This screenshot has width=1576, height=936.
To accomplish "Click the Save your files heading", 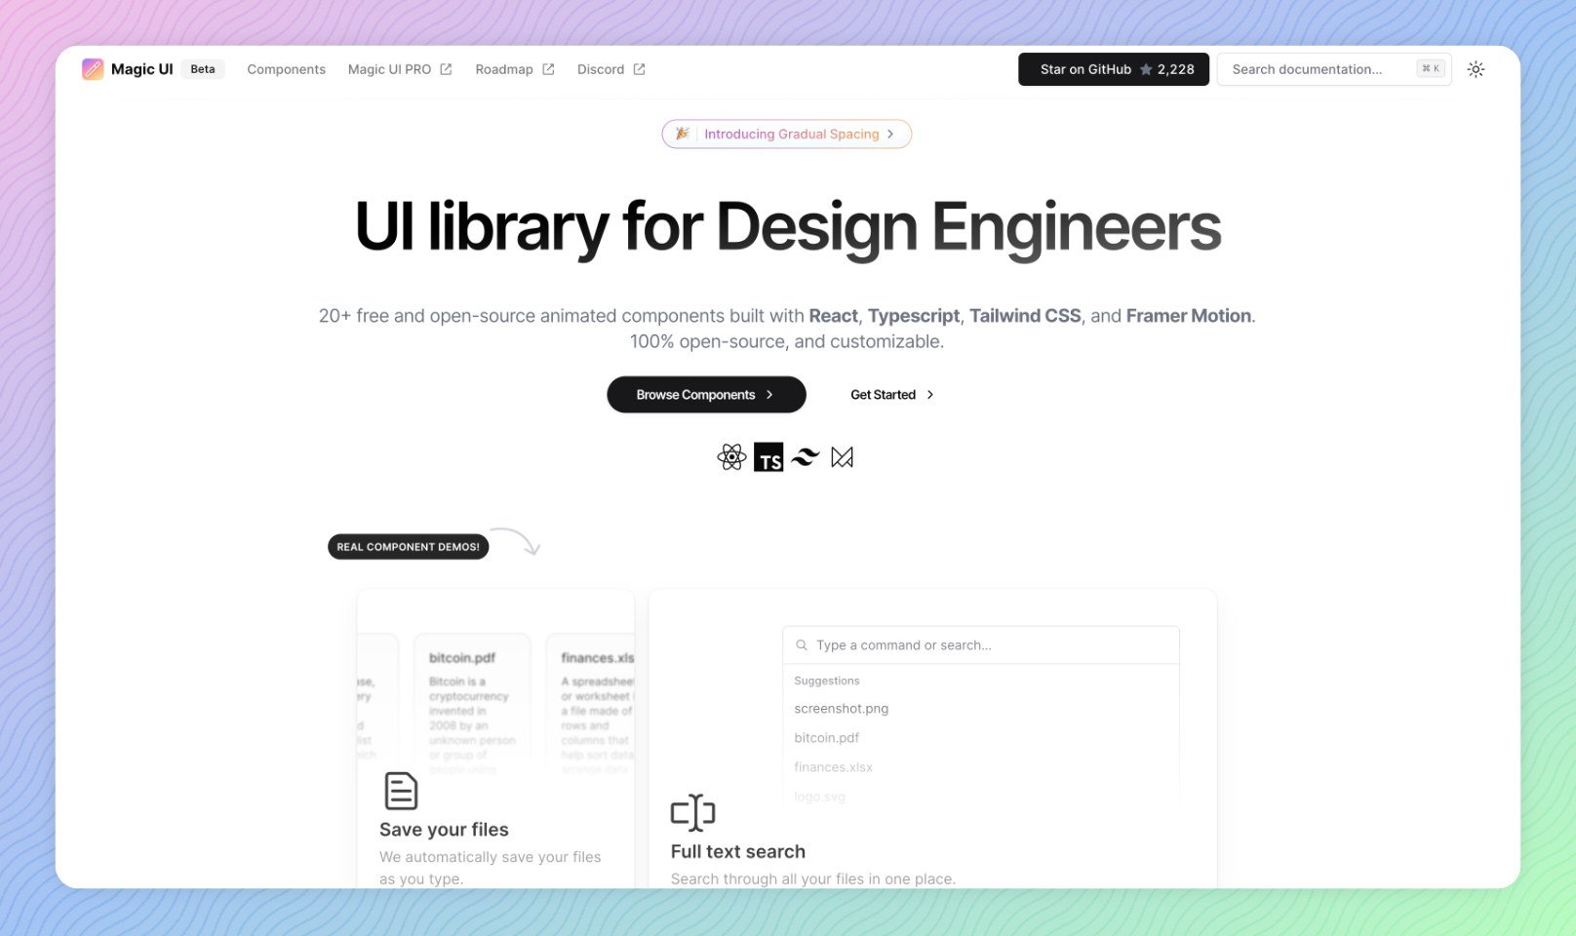I will point(444,830).
